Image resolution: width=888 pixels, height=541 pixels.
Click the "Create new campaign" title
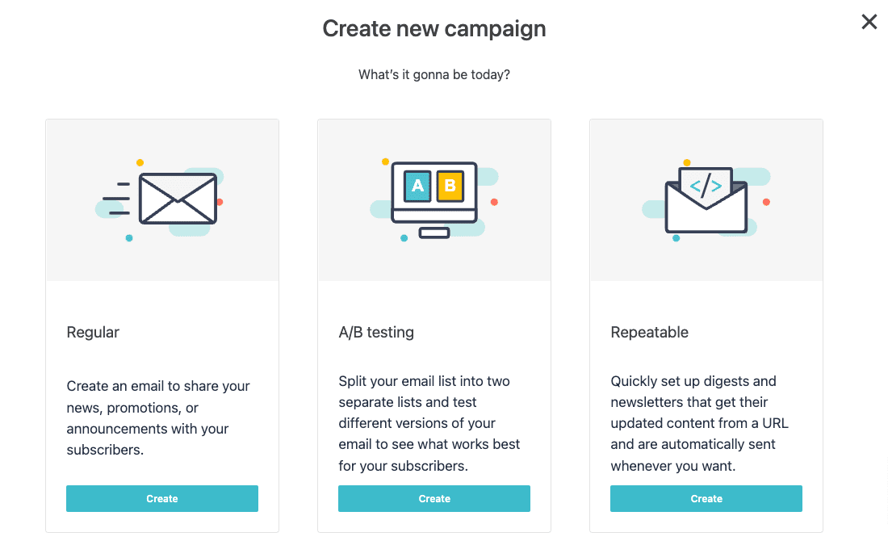pos(434,29)
